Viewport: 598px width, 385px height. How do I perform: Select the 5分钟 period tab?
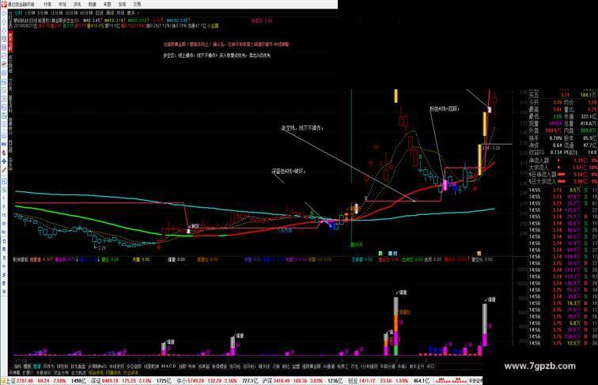(43, 13)
